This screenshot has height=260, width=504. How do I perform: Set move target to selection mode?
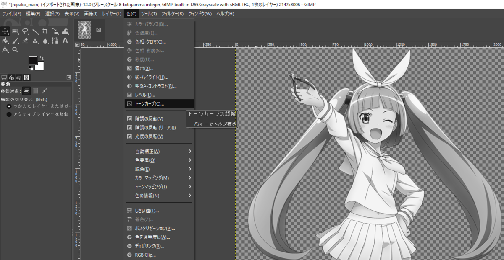[36, 91]
